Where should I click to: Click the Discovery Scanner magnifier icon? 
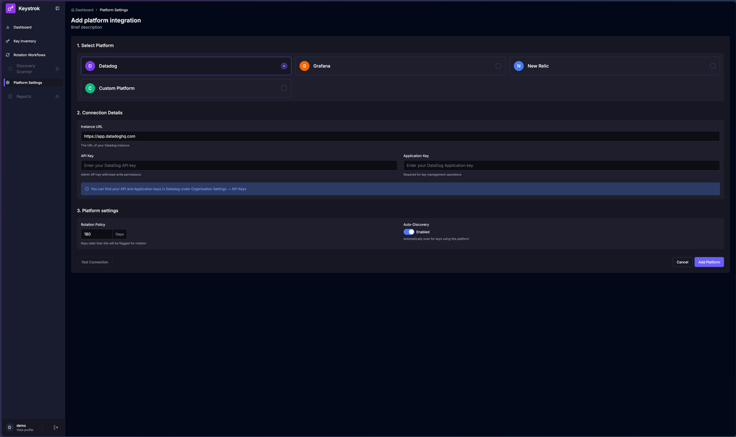[10, 69]
